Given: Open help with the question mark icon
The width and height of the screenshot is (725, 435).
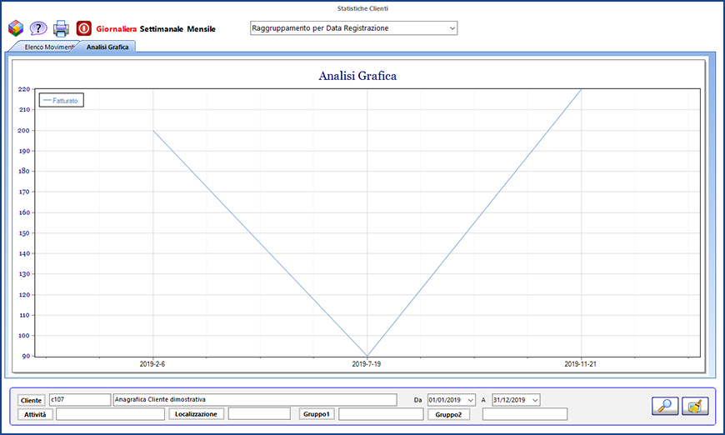Looking at the screenshot, I should (38, 28).
